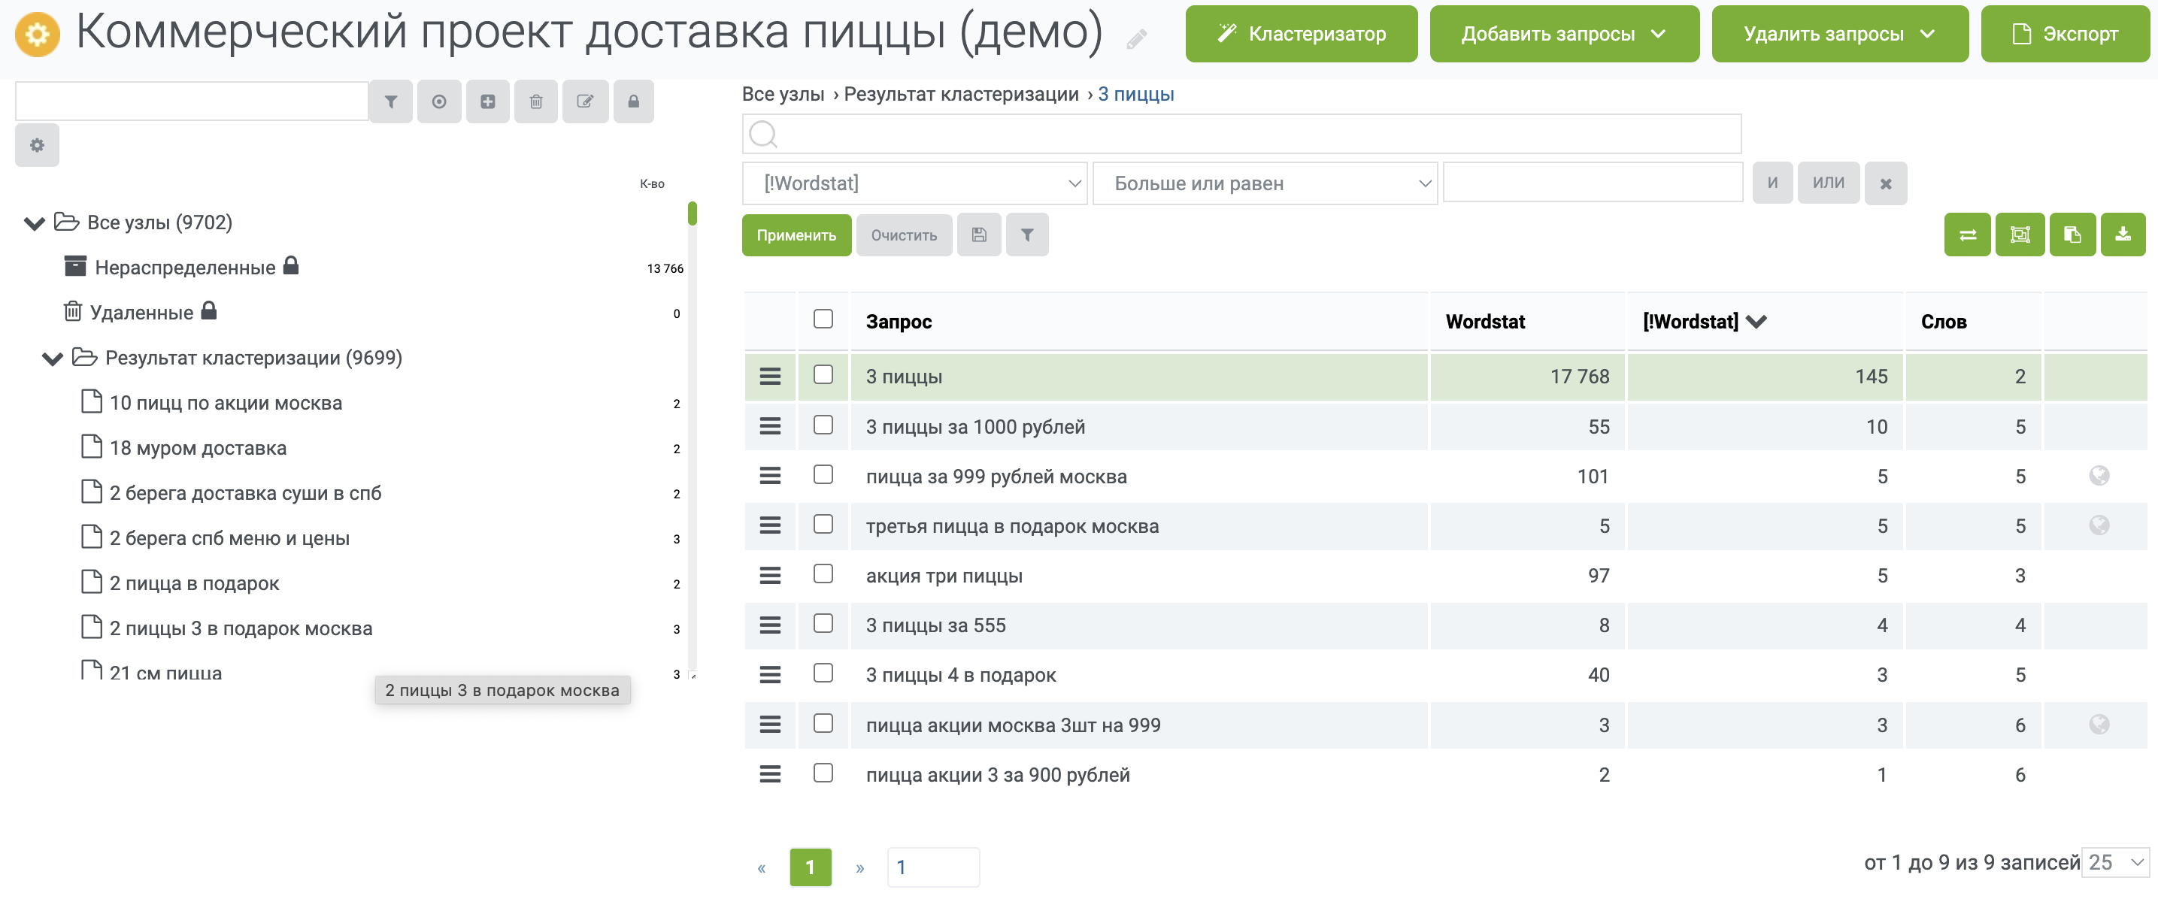Toggle the select-all checkbox in table header

point(823,319)
